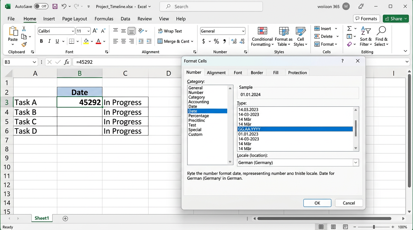Expand the Number Format General dropdown

point(243,31)
